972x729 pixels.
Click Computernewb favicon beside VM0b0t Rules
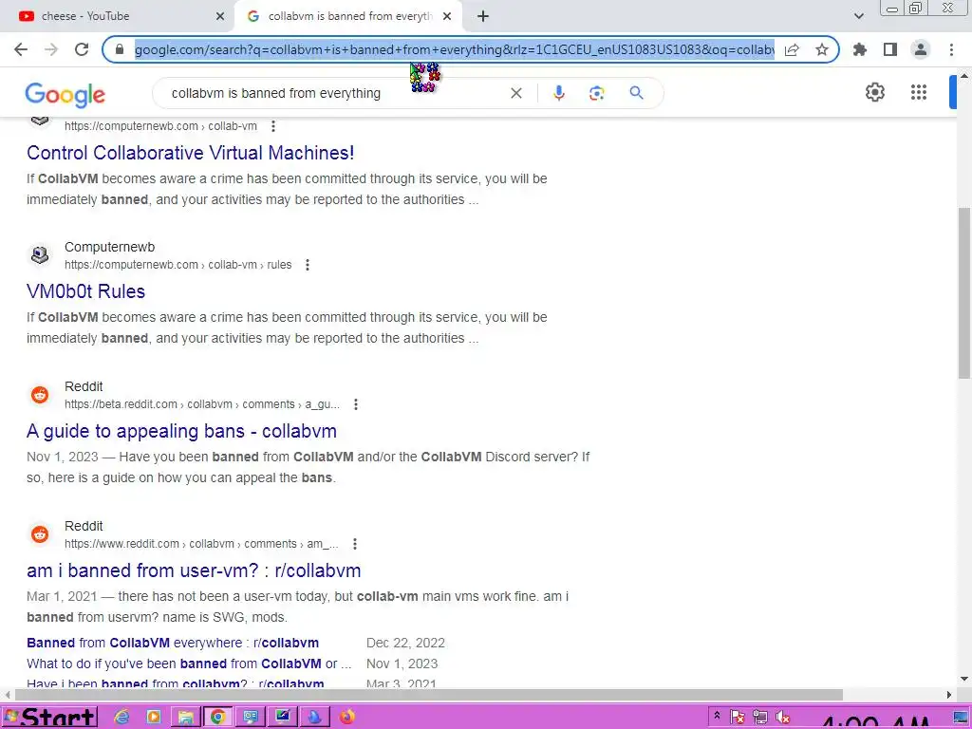click(40, 254)
